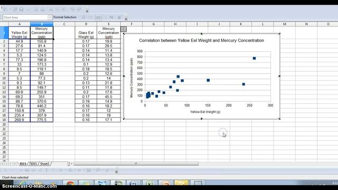Click cell containing 775.5
Image resolution: width=338 pixels, height=190 pixels.
point(42,120)
